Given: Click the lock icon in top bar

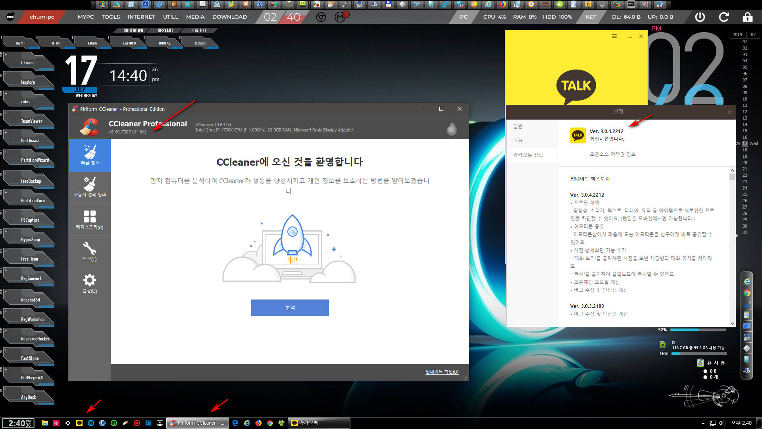Looking at the screenshot, I should tap(748, 17).
